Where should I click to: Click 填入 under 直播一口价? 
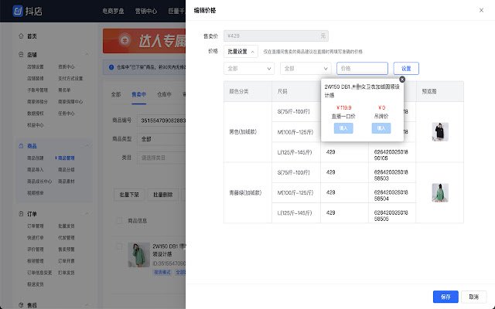point(343,128)
